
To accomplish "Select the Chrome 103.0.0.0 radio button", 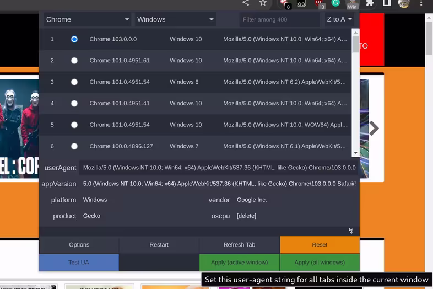I will coord(74,39).
